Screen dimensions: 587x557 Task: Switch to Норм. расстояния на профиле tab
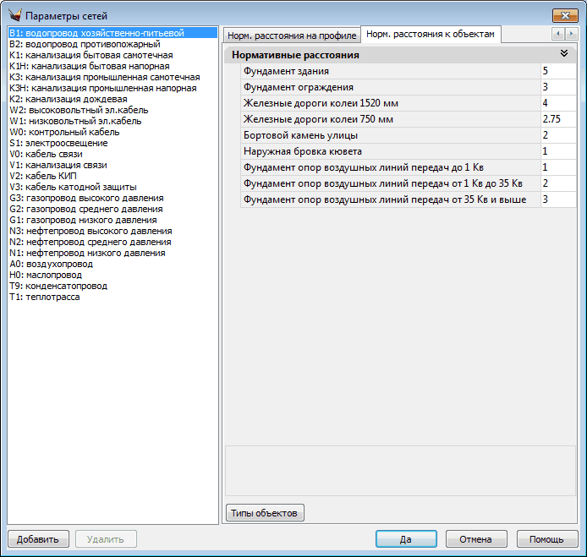[x=291, y=35]
